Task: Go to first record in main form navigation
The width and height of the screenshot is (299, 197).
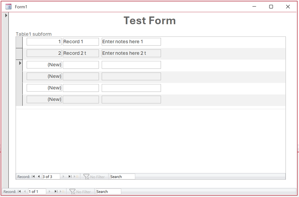Action: (x=19, y=192)
